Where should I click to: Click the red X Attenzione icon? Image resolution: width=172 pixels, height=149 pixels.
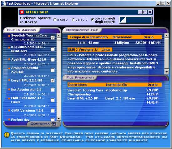pos(22,12)
